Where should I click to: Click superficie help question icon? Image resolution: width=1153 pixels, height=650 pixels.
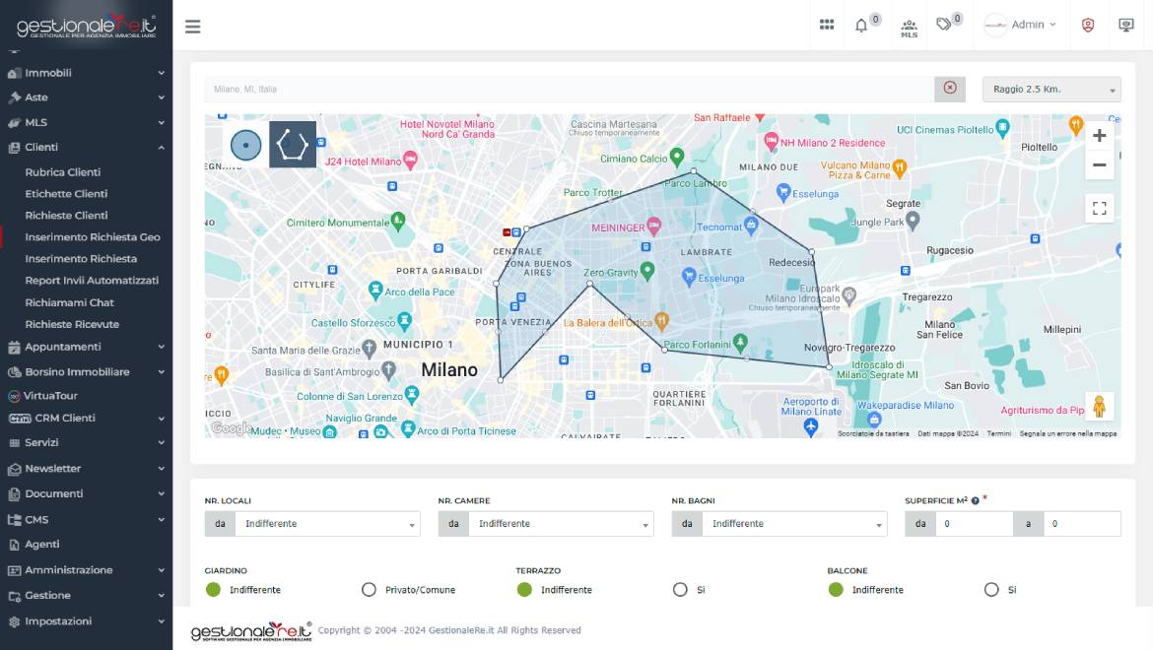[x=975, y=501]
